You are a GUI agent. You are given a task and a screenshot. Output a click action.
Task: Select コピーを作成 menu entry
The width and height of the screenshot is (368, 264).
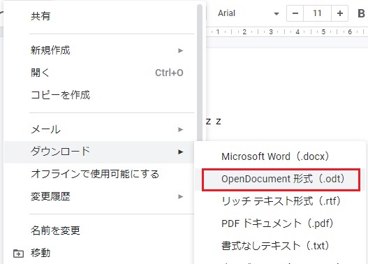[100, 95]
